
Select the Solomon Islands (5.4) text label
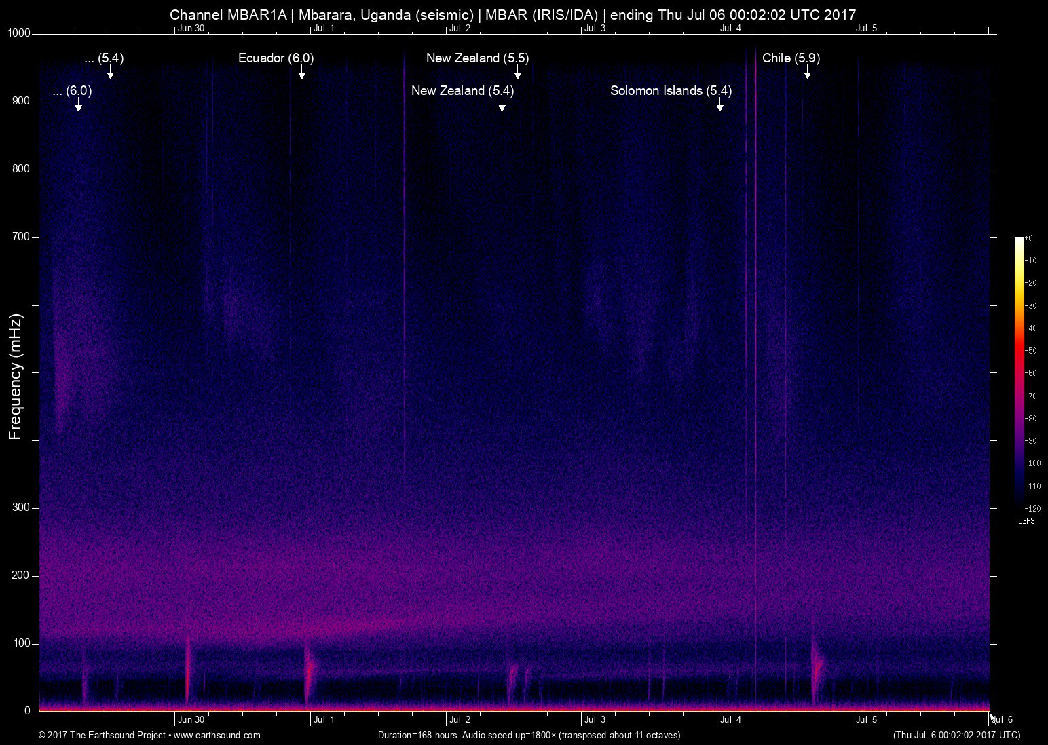[x=671, y=91]
